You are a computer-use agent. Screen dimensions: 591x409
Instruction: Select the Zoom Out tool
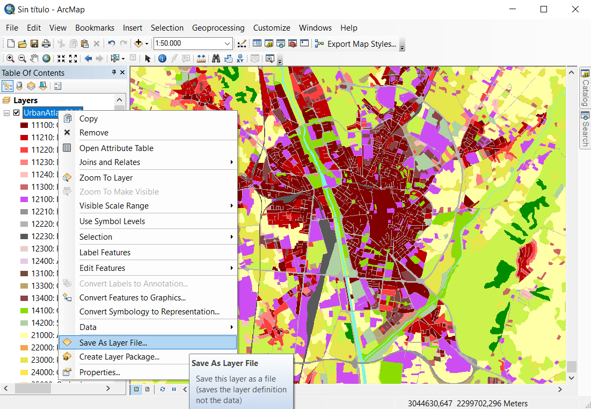22,59
